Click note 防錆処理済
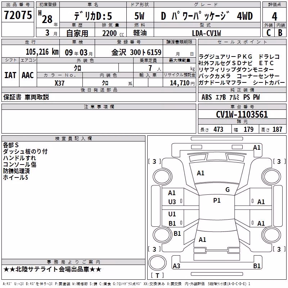Image resolution: width=288 pixels, height=288 pixels. (x=16, y=171)
